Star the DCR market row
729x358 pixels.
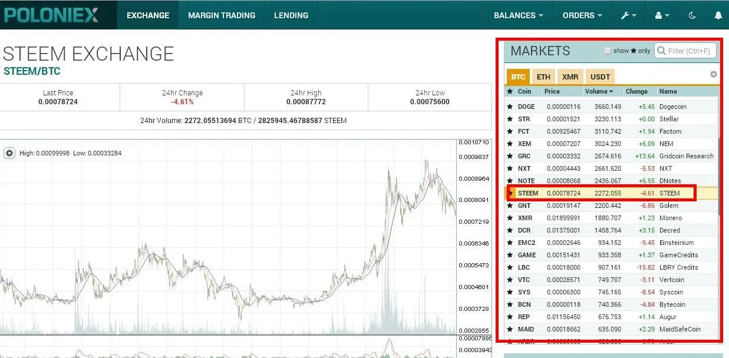coord(510,230)
